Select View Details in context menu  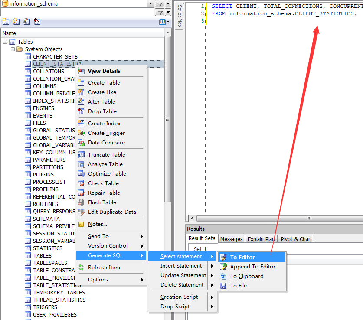click(111, 71)
